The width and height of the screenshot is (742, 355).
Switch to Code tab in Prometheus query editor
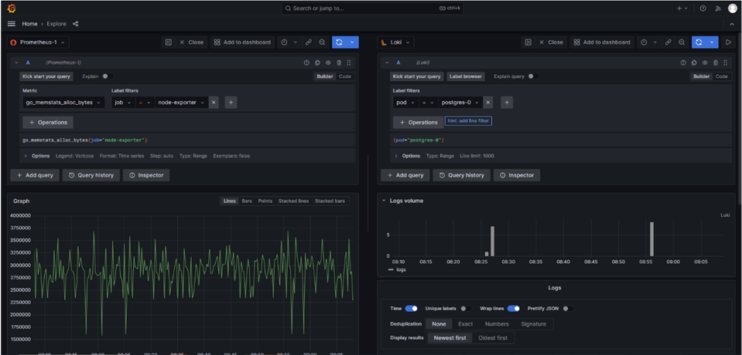click(345, 76)
